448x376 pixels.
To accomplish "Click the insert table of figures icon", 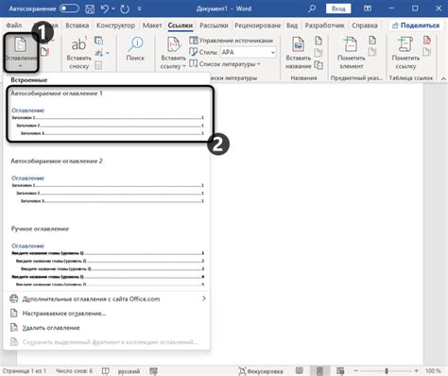I will click(319, 41).
